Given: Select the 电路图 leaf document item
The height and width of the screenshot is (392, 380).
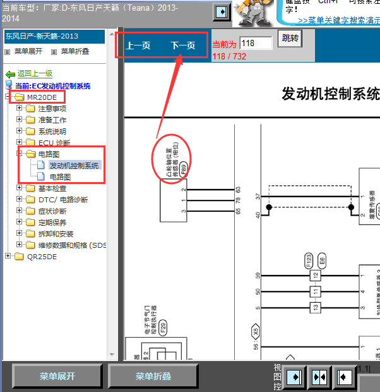Looking at the screenshot, I should point(60,177).
